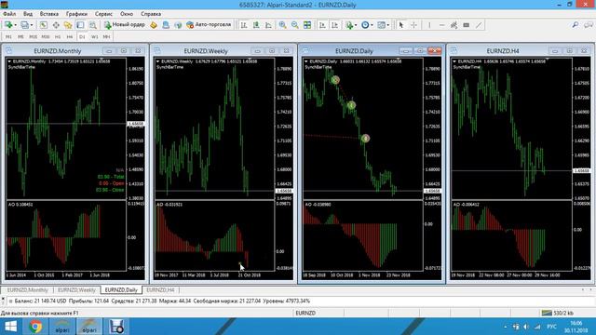The height and width of the screenshot is (335, 596).
Task: Open the Сервис menu
Action: [x=103, y=14]
